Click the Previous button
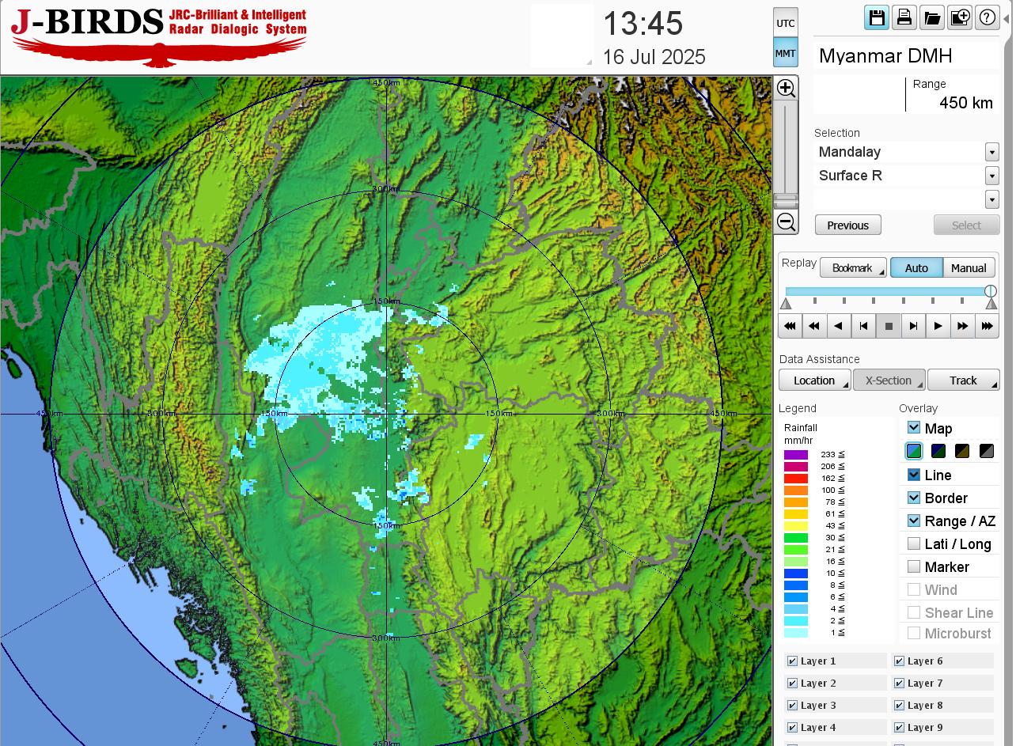The image size is (1016, 746). pyautogui.click(x=847, y=225)
